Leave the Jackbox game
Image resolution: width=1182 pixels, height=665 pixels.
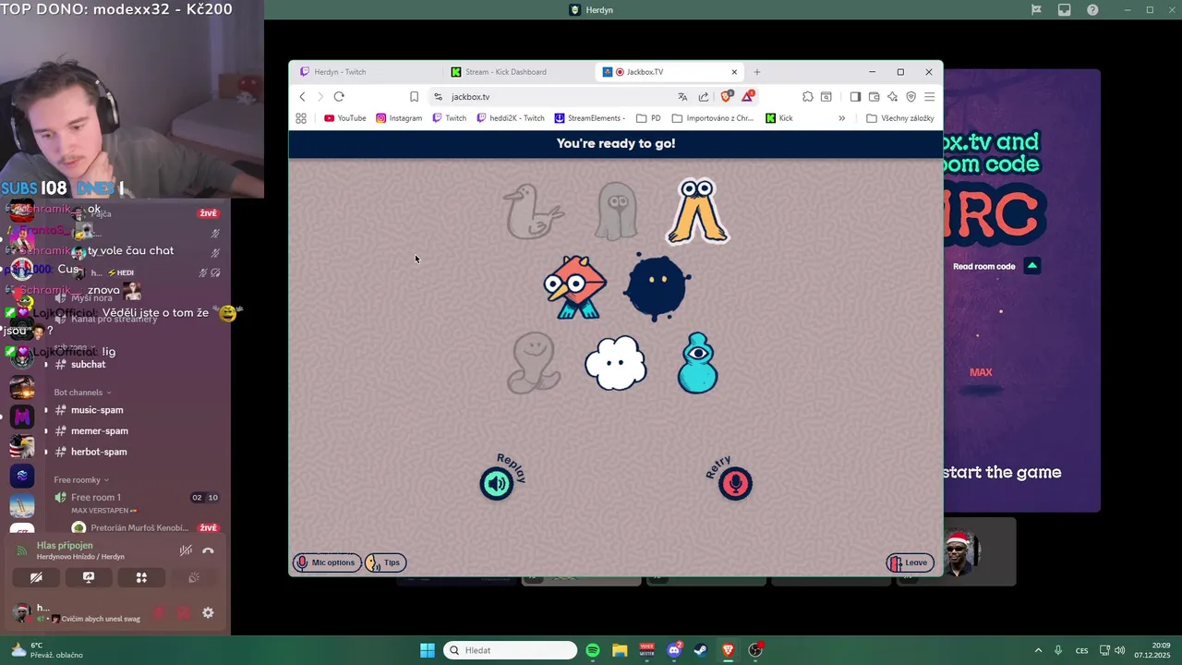(x=910, y=562)
